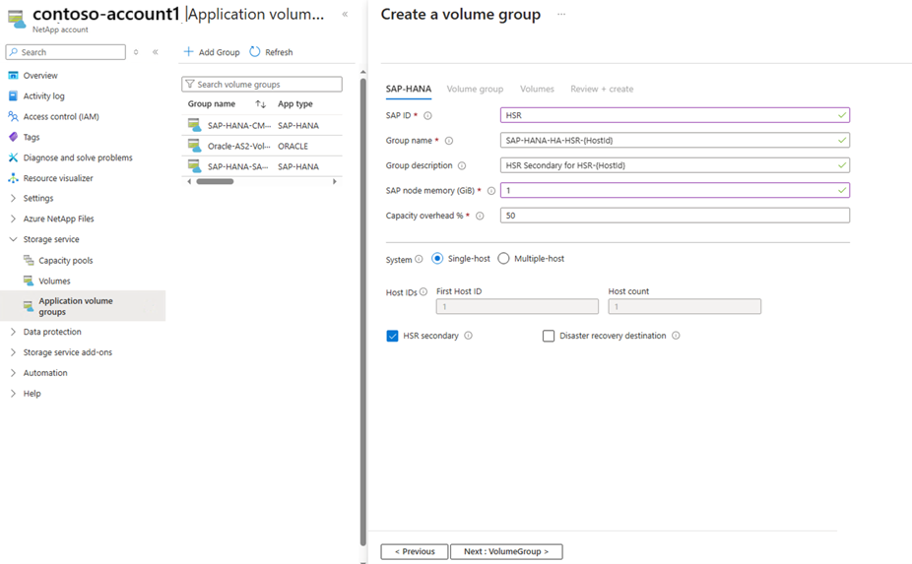The width and height of the screenshot is (912, 564).
Task: Click the System info icon
Action: tap(419, 259)
